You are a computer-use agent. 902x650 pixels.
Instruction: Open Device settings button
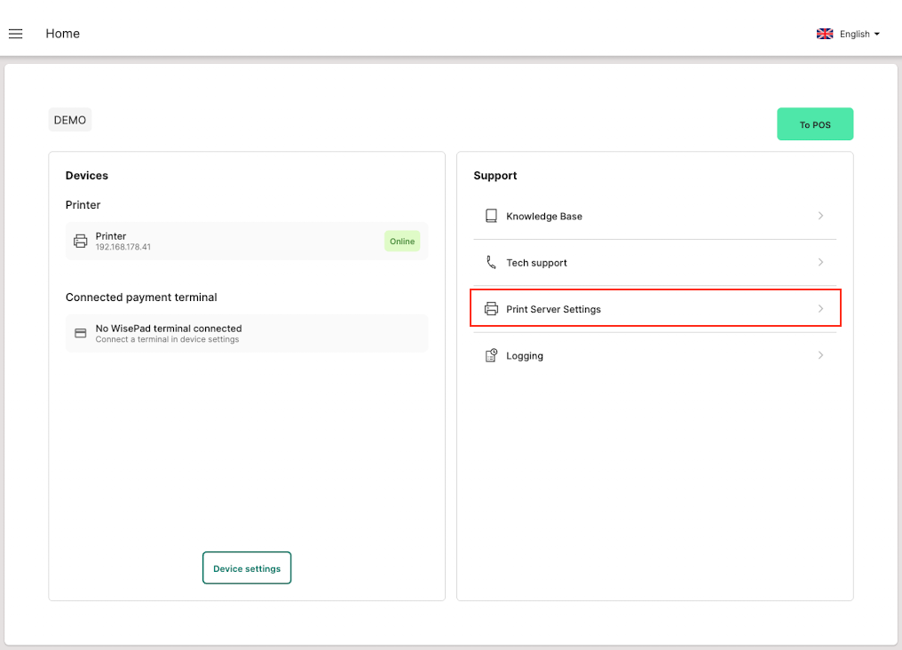point(247,568)
